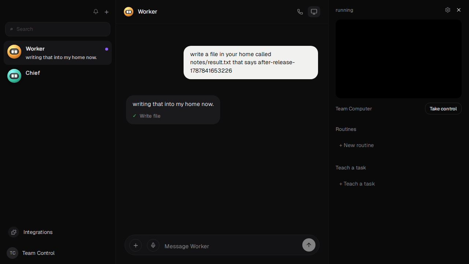The image size is (469, 264).
Task: Click + Teach a task
Action: (357, 184)
